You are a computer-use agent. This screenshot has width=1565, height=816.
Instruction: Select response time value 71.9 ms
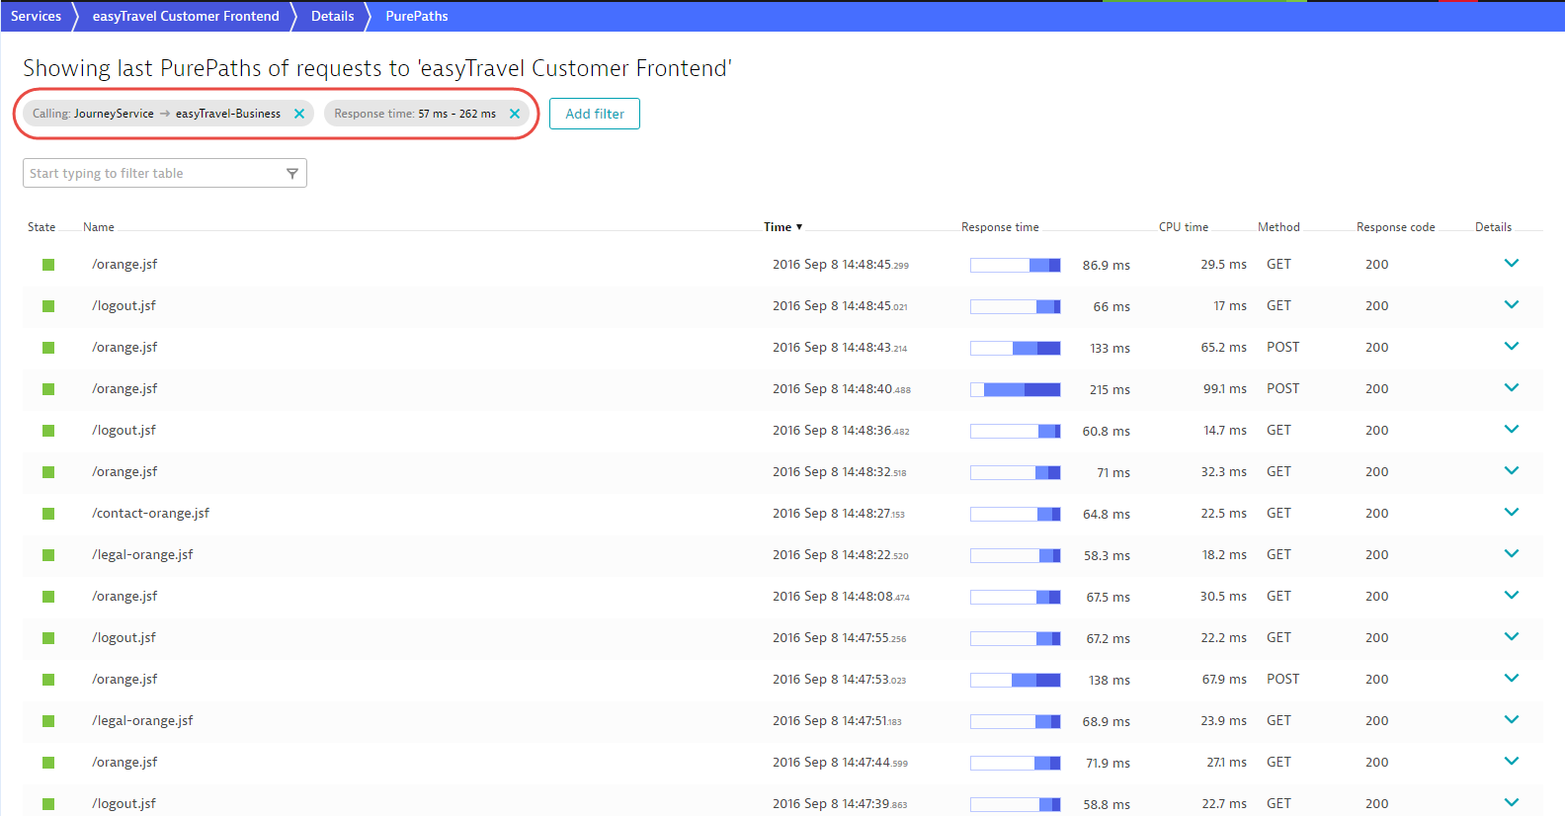click(x=1108, y=763)
